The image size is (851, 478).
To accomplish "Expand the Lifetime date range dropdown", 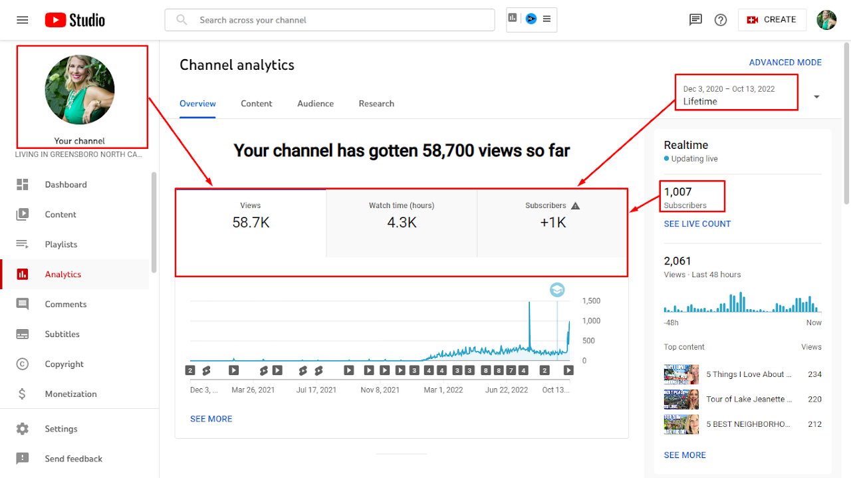I will pyautogui.click(x=816, y=96).
